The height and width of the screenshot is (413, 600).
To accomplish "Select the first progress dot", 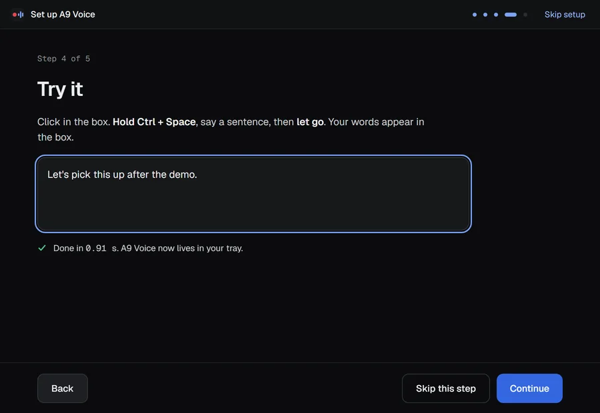I will pyautogui.click(x=475, y=15).
